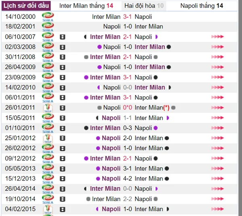Select the 'Napoli thắng 14' tab
The height and width of the screenshot is (216, 242).
(202, 6)
